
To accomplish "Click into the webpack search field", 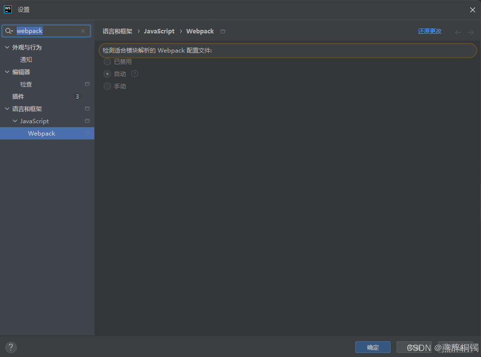I will [x=46, y=31].
